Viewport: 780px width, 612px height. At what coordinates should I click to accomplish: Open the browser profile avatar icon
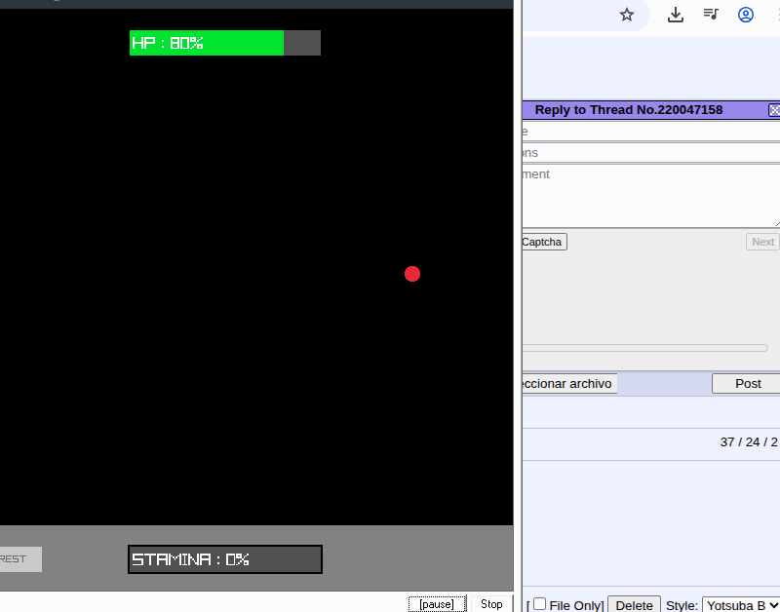745,15
